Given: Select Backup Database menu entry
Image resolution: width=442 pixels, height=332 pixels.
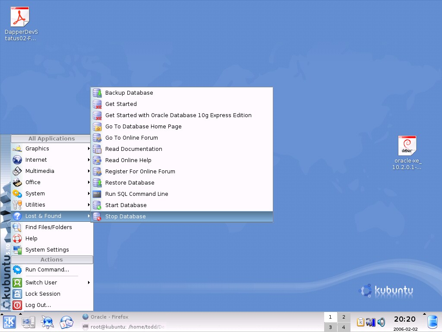Looking at the screenshot, I should tap(182, 93).
